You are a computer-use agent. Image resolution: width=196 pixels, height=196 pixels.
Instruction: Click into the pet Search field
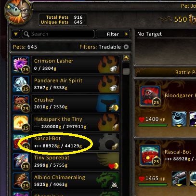point(58,34)
